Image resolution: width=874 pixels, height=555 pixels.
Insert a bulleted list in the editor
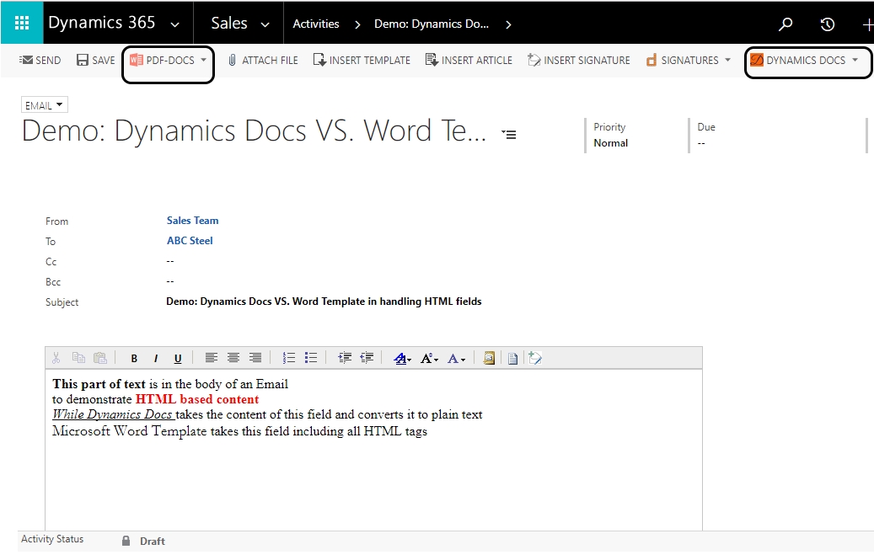(310, 358)
